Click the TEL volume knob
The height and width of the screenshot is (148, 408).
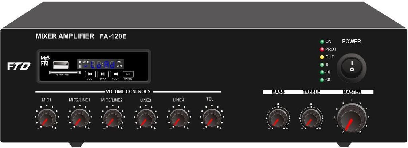212,118
